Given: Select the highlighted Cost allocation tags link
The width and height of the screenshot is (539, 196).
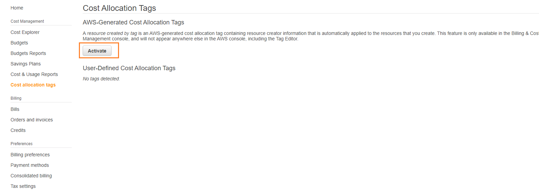Looking at the screenshot, I should click(33, 85).
